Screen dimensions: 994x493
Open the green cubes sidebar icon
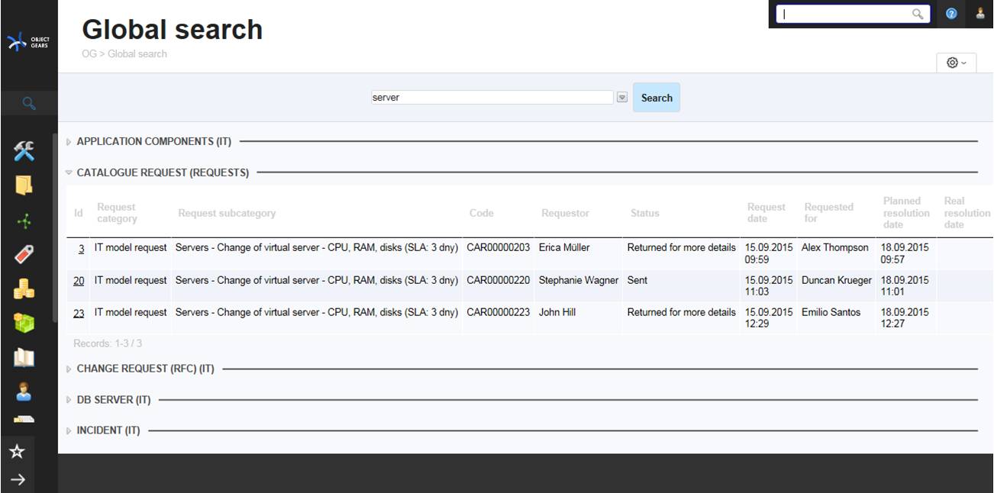pyautogui.click(x=24, y=323)
